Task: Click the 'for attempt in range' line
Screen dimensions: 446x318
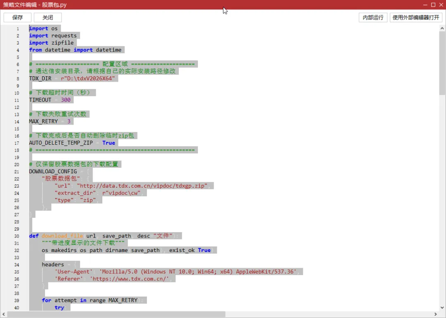Action: [93, 300]
